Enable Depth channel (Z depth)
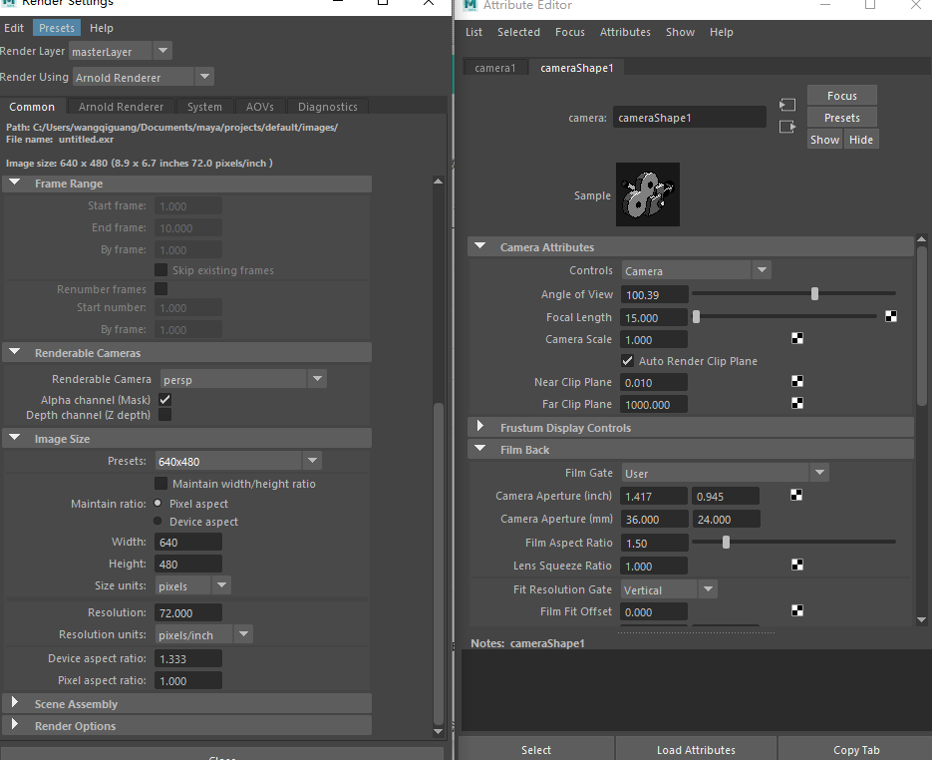Screen dimensions: 932x760 [x=164, y=415]
